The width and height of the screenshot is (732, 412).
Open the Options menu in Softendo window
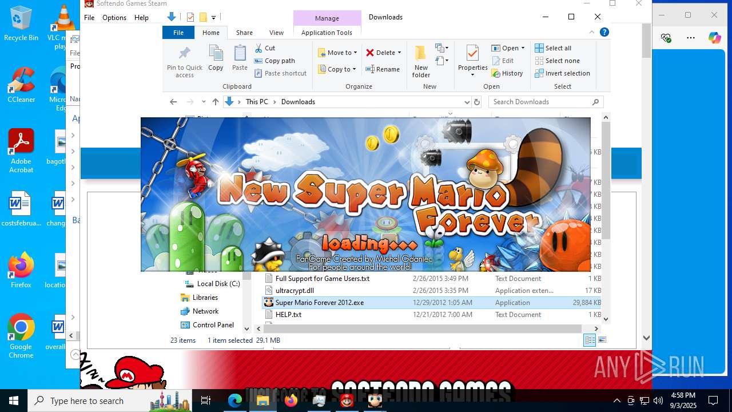(114, 18)
